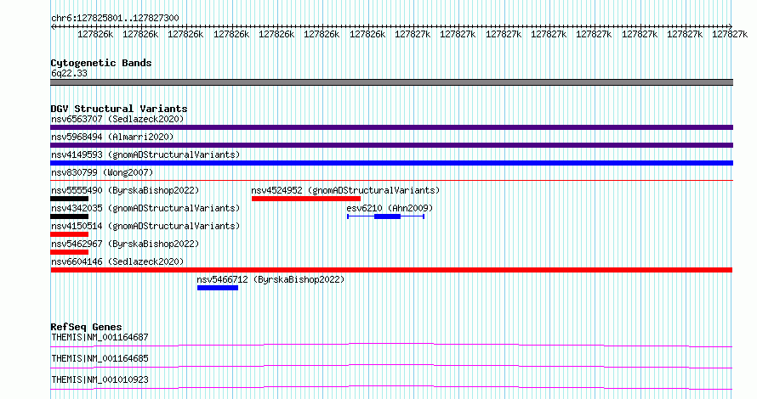757x399 pixels.
Task: Open variant label nsv4342035 (gnomADStructuralVariants)
Action: 145,208
